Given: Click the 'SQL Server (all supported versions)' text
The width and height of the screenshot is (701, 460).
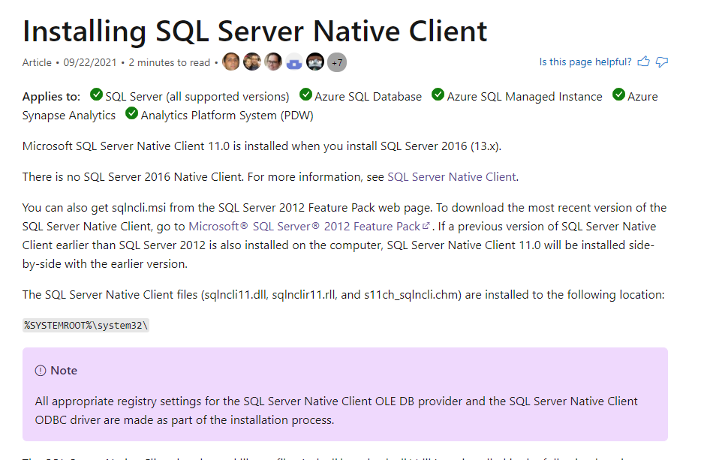Looking at the screenshot, I should [x=197, y=97].
